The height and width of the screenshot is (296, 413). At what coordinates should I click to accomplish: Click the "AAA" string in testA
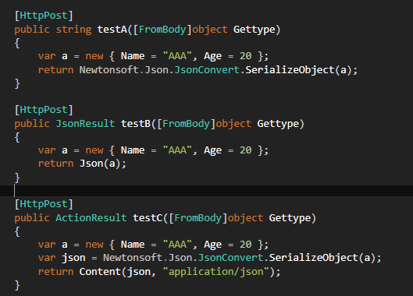pos(177,56)
